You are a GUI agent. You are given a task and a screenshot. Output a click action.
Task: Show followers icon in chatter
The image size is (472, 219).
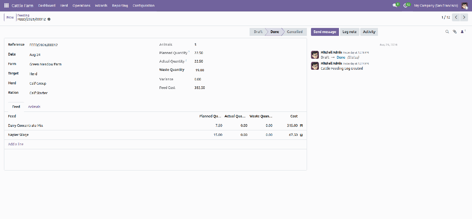click(x=463, y=32)
